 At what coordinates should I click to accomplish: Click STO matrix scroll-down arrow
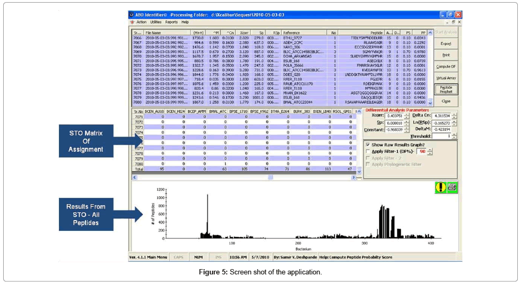(x=359, y=172)
